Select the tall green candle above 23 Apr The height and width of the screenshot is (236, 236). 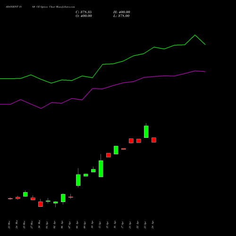point(146,132)
